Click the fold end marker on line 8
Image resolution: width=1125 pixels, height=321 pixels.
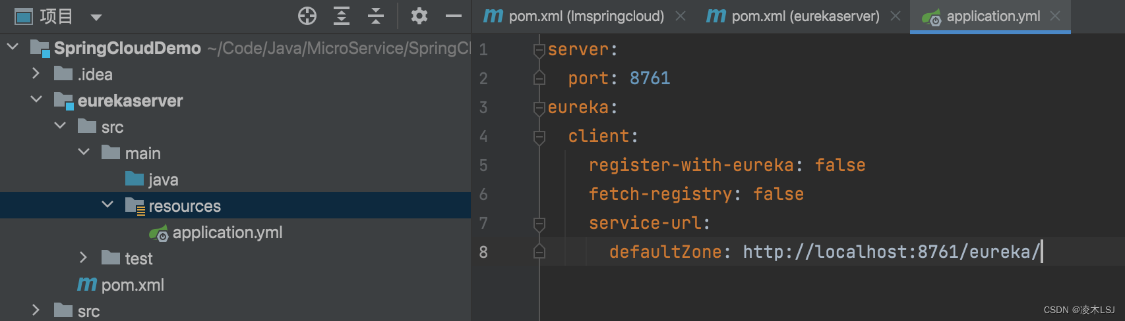539,252
